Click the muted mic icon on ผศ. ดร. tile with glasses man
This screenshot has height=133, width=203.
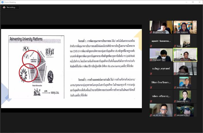pos(151,115)
